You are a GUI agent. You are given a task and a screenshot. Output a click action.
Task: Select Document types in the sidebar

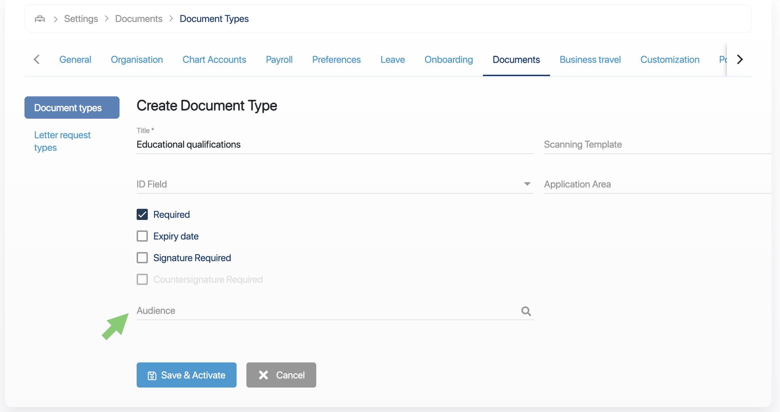coord(72,108)
